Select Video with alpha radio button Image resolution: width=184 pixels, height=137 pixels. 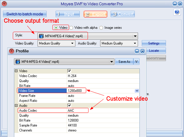[x=71, y=28]
